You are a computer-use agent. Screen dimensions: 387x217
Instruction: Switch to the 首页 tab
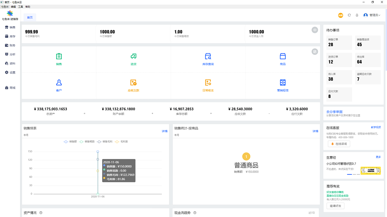coord(29,17)
